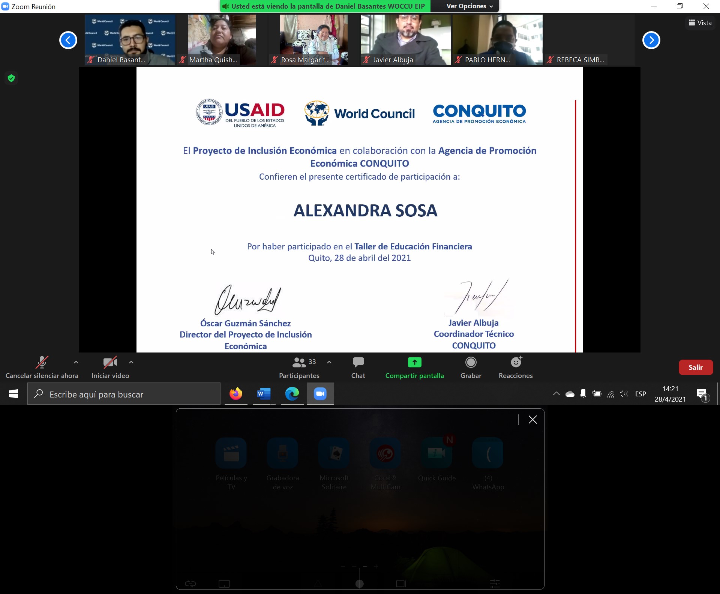Click battery status tray icon
The width and height of the screenshot is (720, 594).
[597, 394]
